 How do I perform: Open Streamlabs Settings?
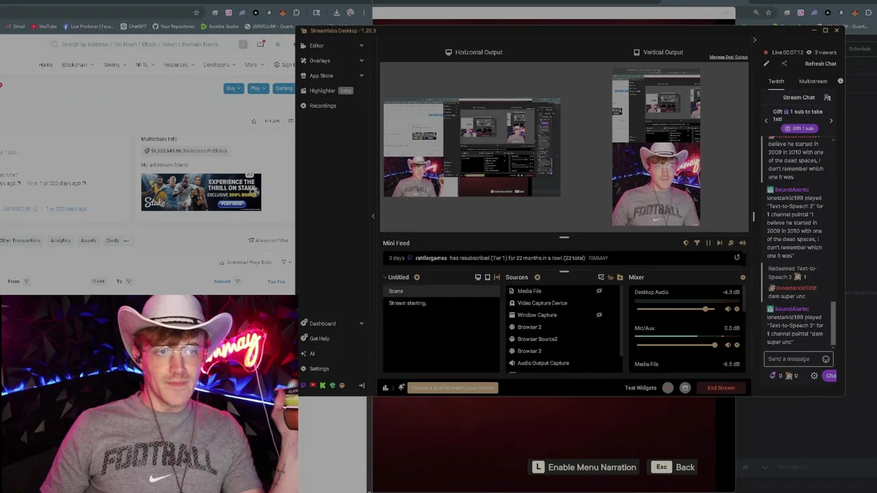tap(319, 368)
